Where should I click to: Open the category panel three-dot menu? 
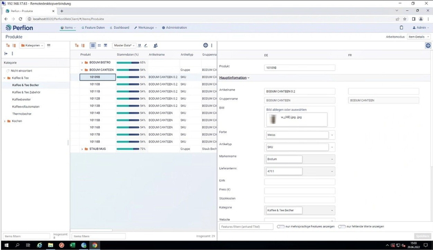(12, 53)
